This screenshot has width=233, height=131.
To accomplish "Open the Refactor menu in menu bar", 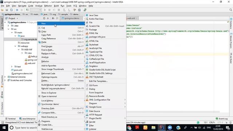I will click(x=48, y=6).
